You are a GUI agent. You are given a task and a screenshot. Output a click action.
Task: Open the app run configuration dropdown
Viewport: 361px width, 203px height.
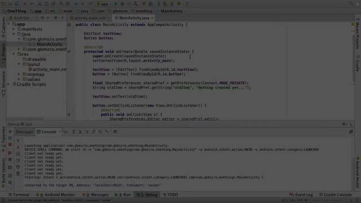[104, 4]
